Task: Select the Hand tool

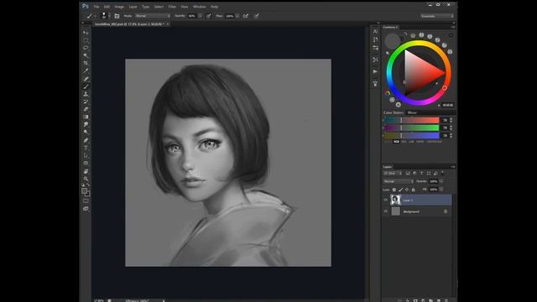Action: [x=86, y=171]
